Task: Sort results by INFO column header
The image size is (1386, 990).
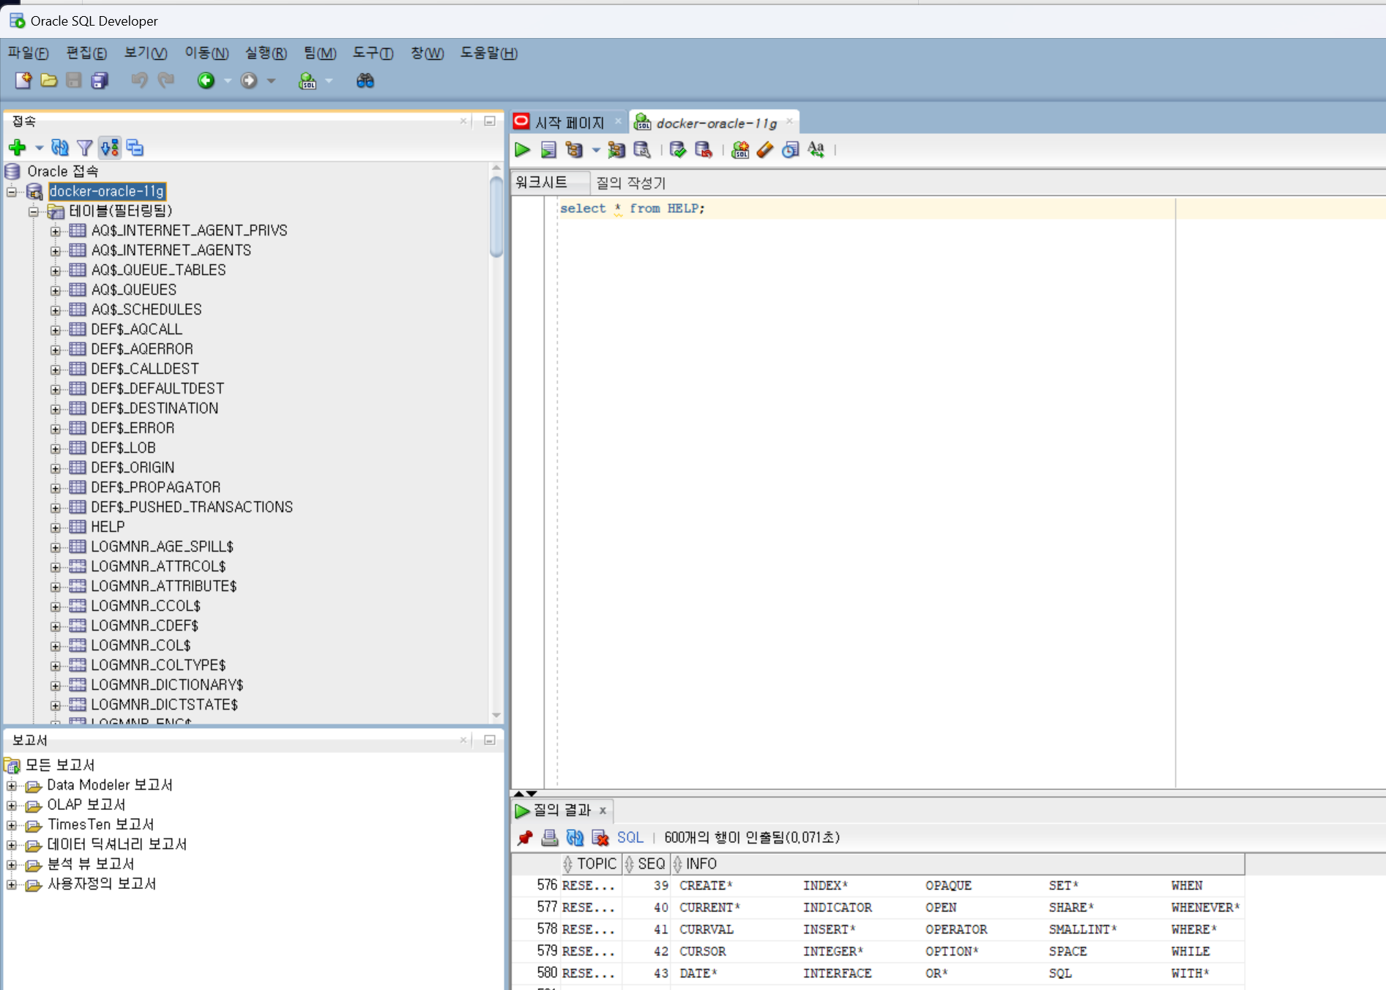Action: (957, 864)
